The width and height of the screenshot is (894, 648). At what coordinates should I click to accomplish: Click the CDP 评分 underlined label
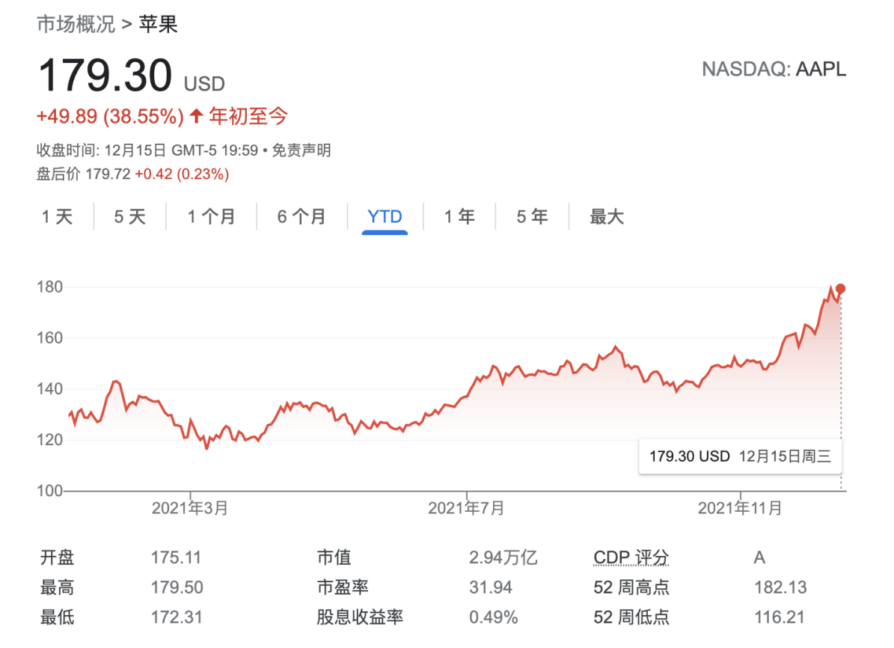[631, 558]
